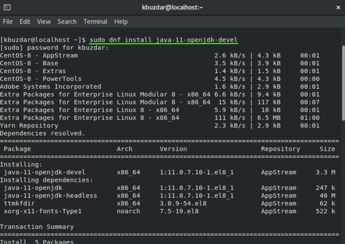The image size is (345, 244).
Task: Click the 522 k size value
Action: [x=325, y=211]
